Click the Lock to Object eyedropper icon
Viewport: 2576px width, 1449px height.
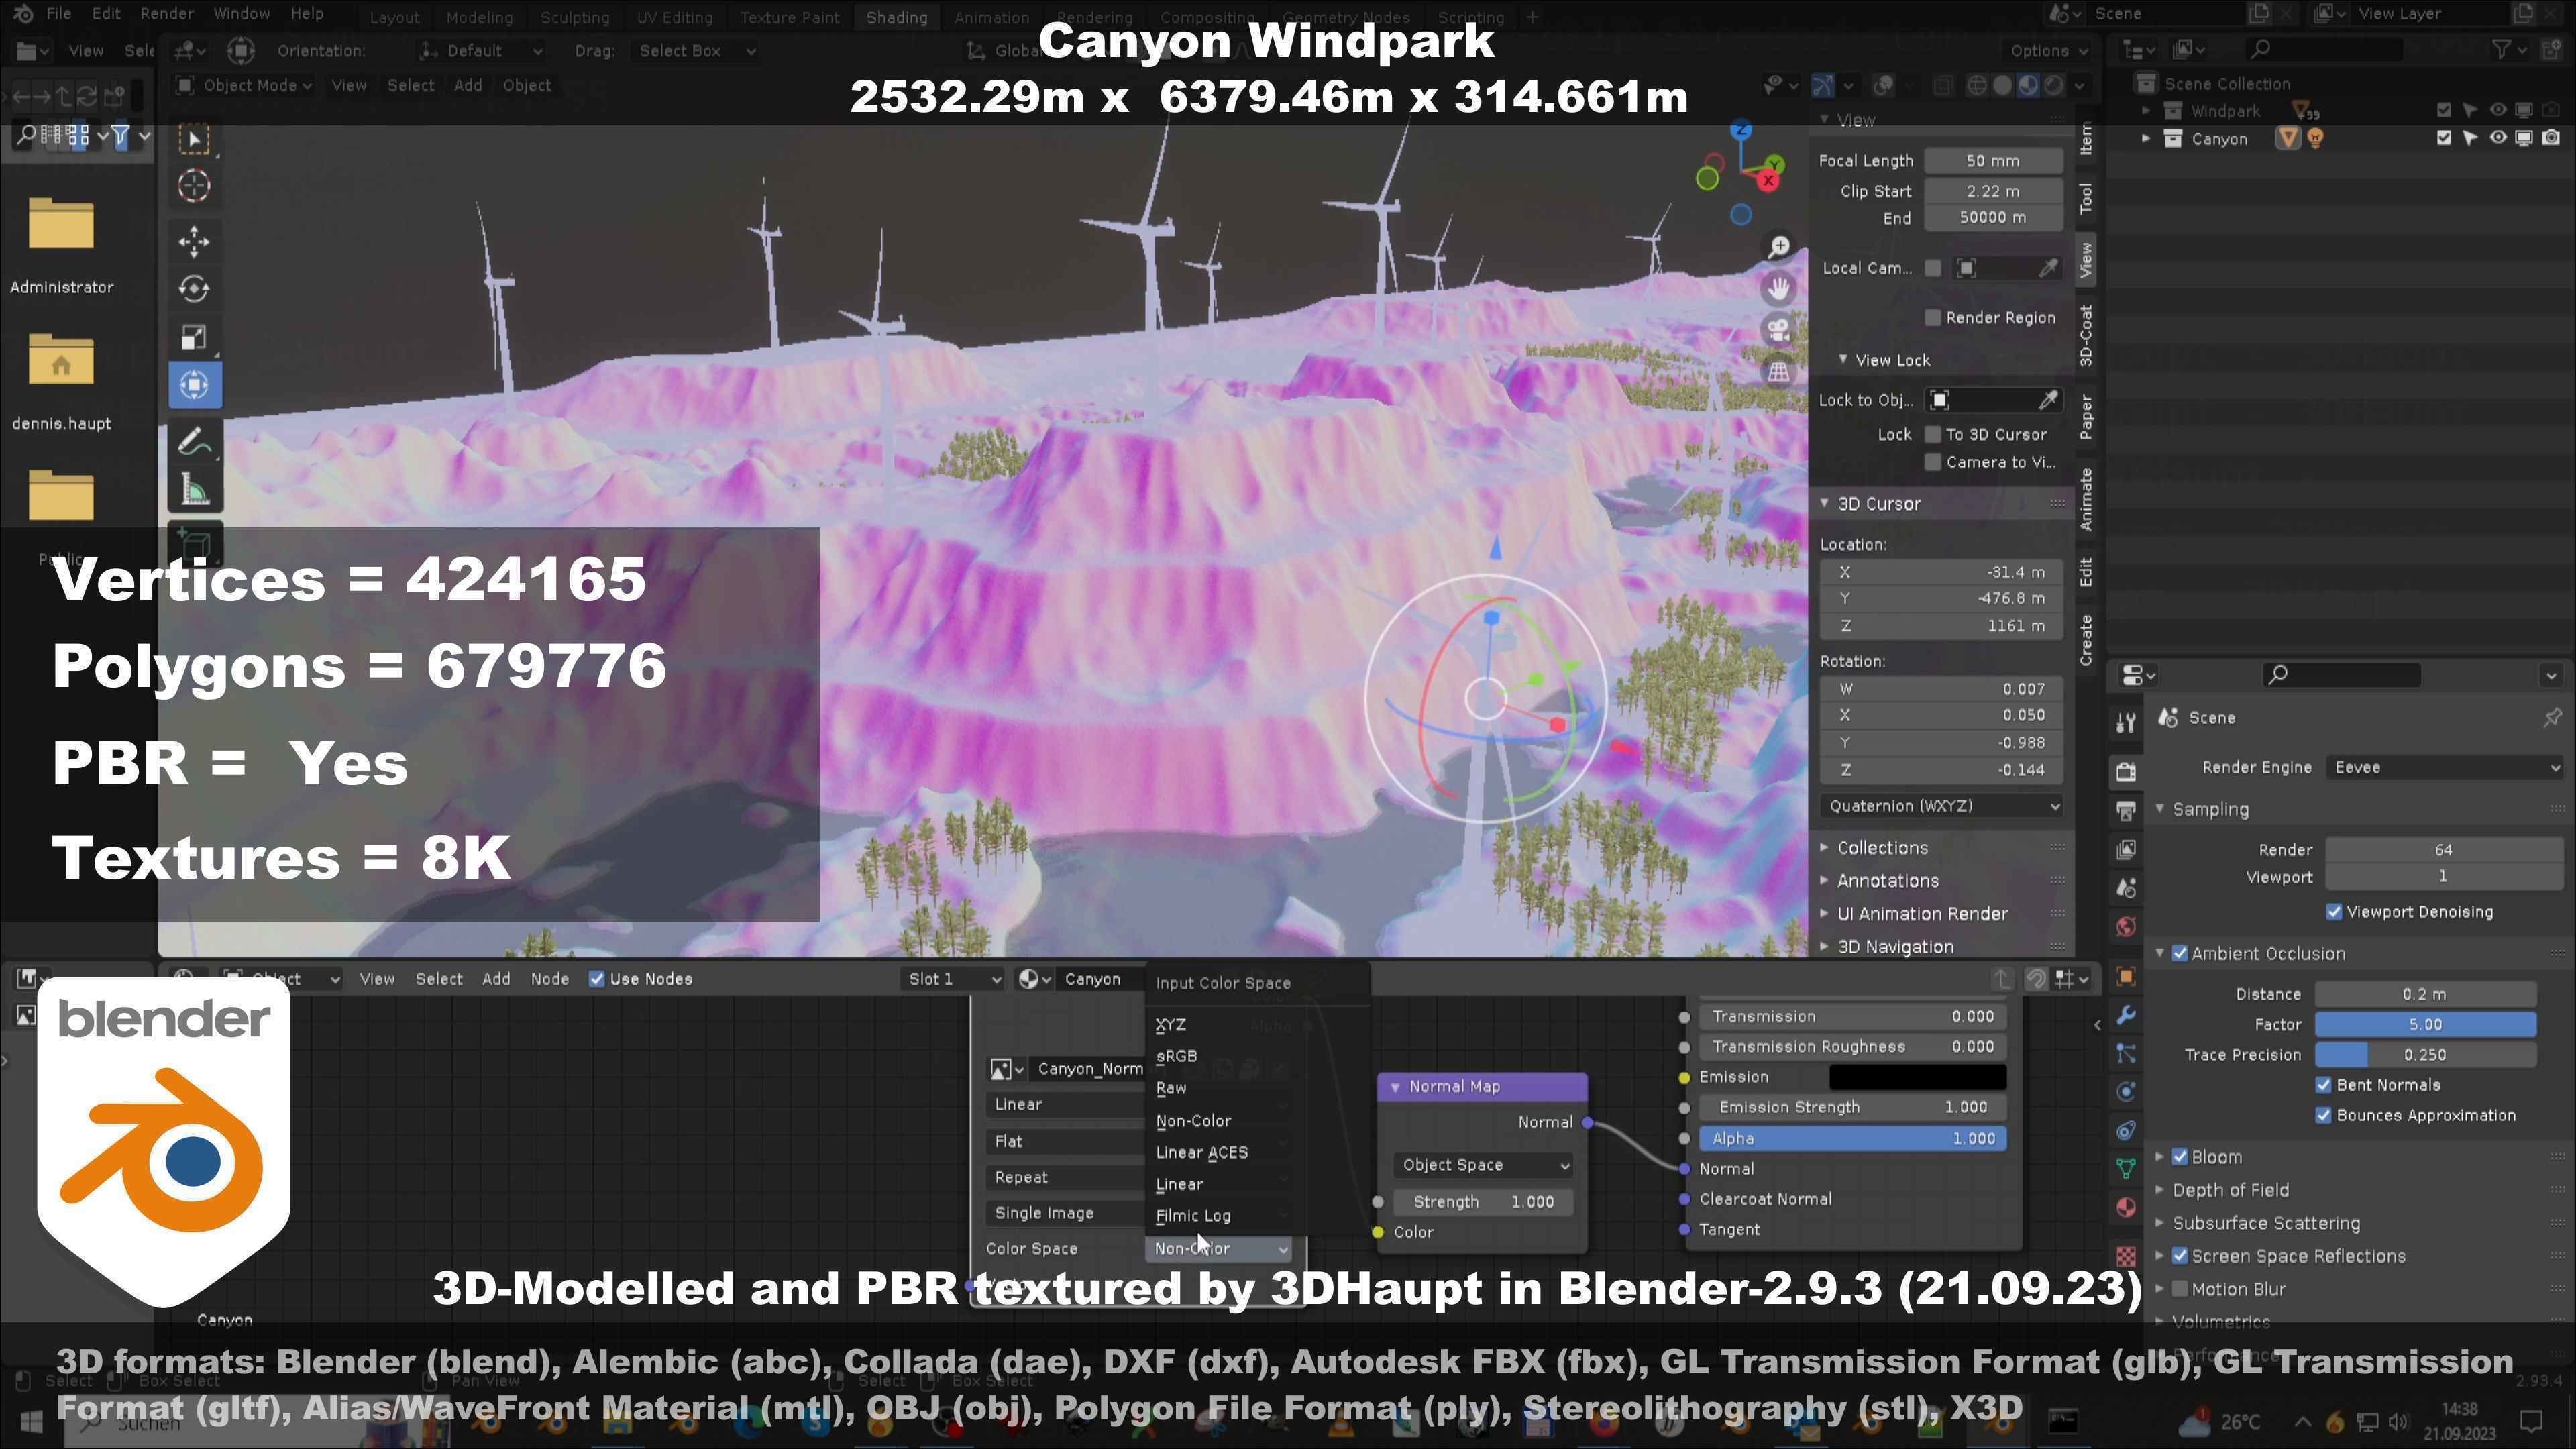pyautogui.click(x=2048, y=400)
